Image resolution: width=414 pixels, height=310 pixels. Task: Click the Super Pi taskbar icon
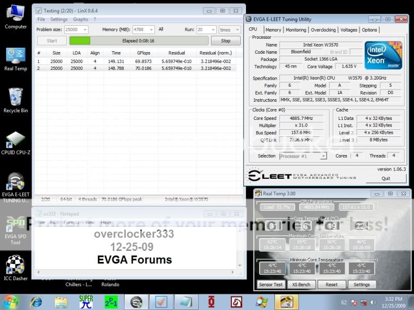coord(86,301)
